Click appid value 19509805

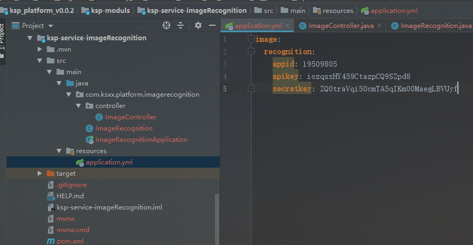click(x=320, y=64)
